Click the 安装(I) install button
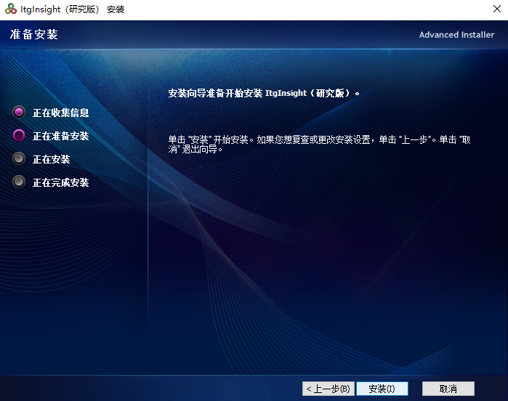Viewport: 508px width, 401px height. (382, 389)
